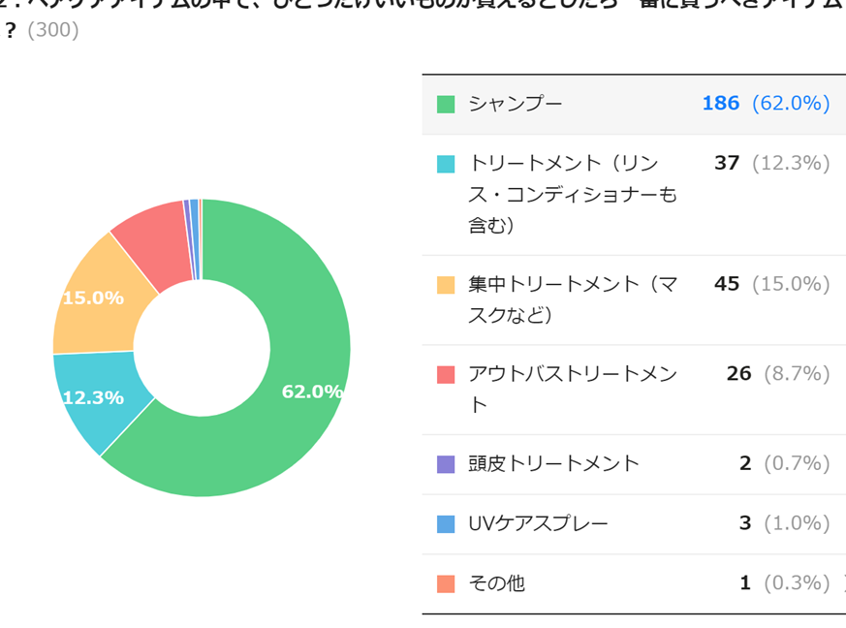Click the blue UVケアスプレー legend swatch
The image size is (846, 628).
pos(446,524)
